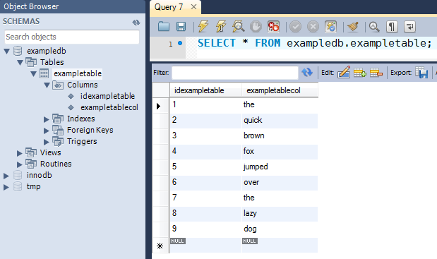
Task: Sort by exampletablecol column header
Action: [280, 90]
